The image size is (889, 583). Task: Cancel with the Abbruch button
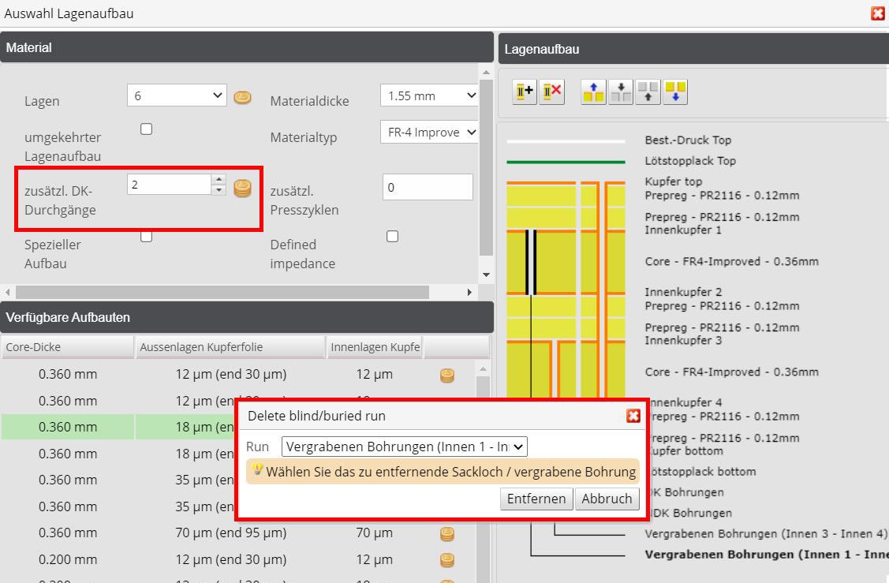[x=607, y=499]
